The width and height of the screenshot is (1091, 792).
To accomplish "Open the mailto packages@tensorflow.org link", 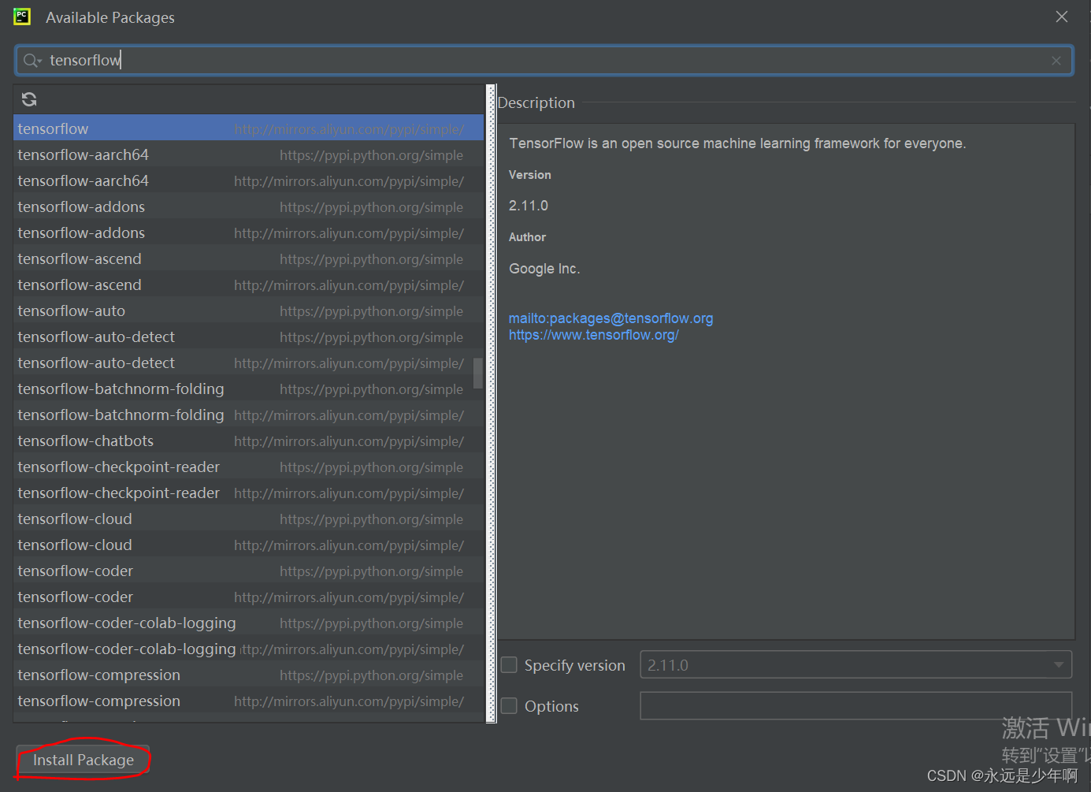I will point(610,318).
